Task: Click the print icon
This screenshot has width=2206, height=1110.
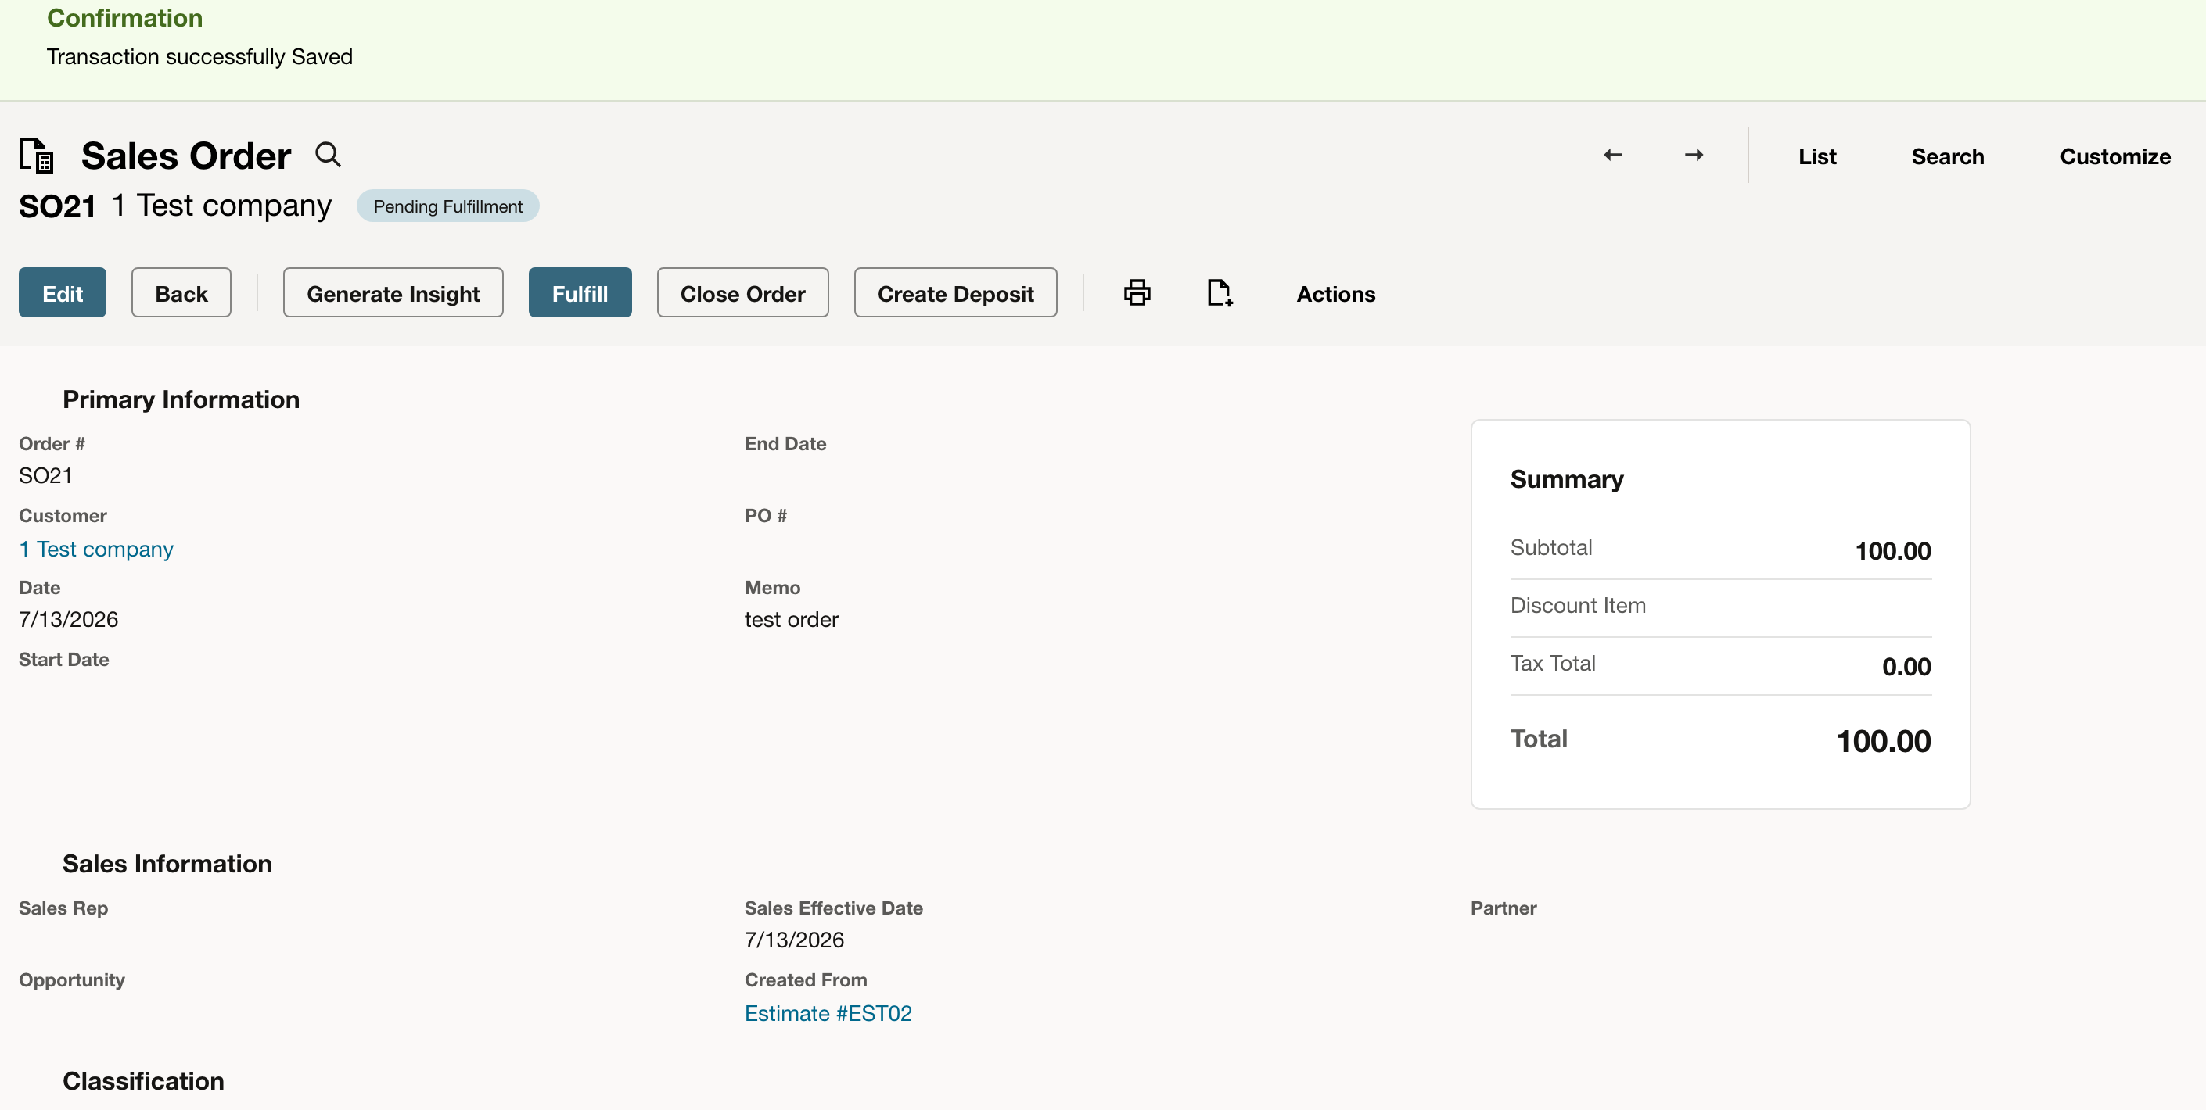Action: [1137, 292]
